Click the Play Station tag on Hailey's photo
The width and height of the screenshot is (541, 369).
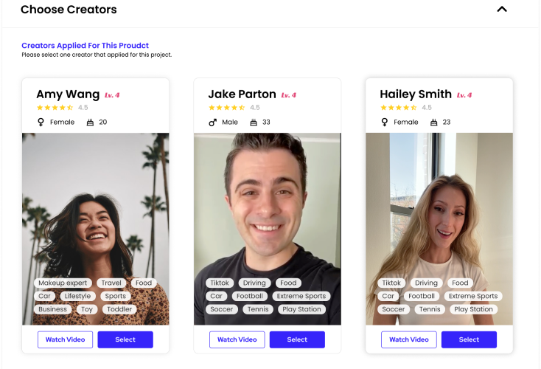[x=473, y=309]
